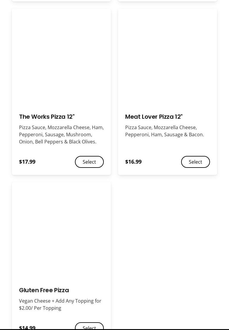Viewport: 229px width, 330px height.
Task: Click Select for The Works Pizza 12"
Action: point(89,162)
